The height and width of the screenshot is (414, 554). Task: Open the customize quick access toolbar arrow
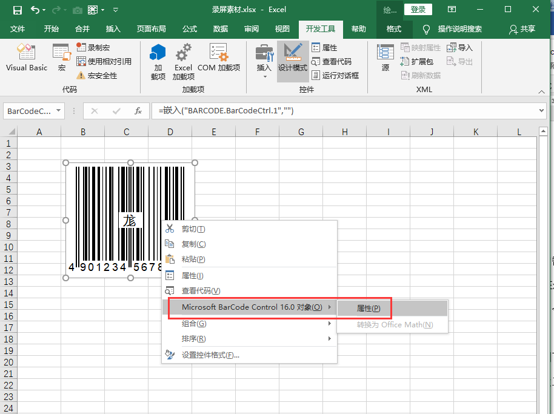116,10
